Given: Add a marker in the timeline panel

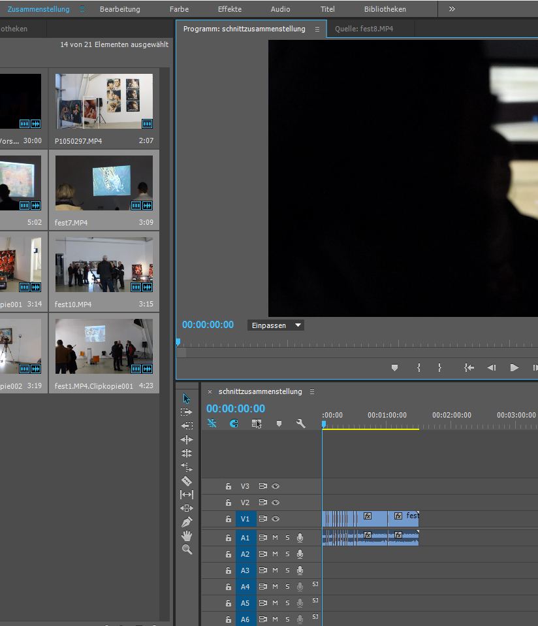Looking at the screenshot, I should [x=279, y=423].
